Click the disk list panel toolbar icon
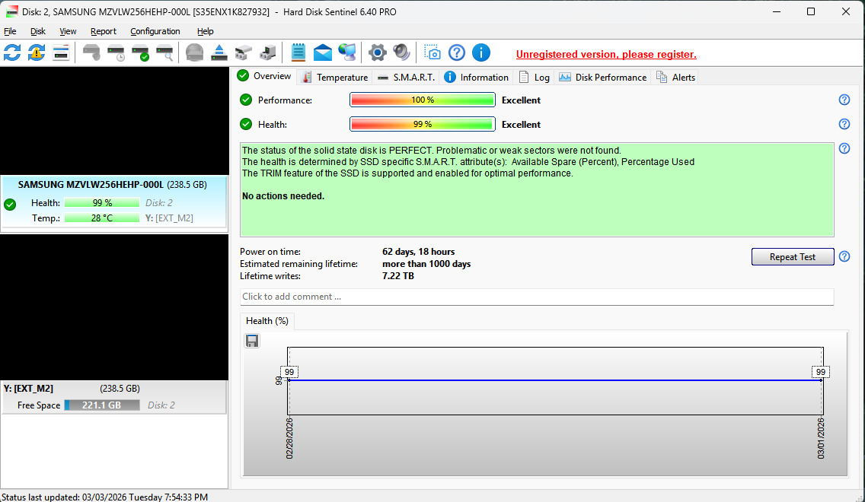Screen dimensions: 865x502 pos(61,53)
